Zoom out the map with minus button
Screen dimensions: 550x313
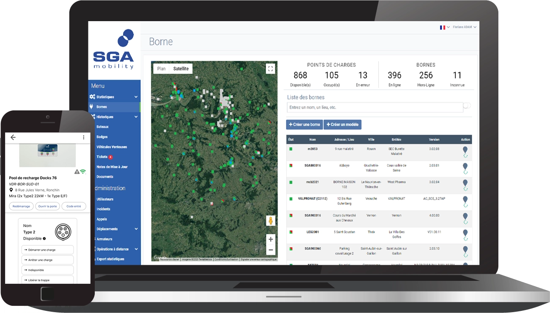[x=271, y=250]
